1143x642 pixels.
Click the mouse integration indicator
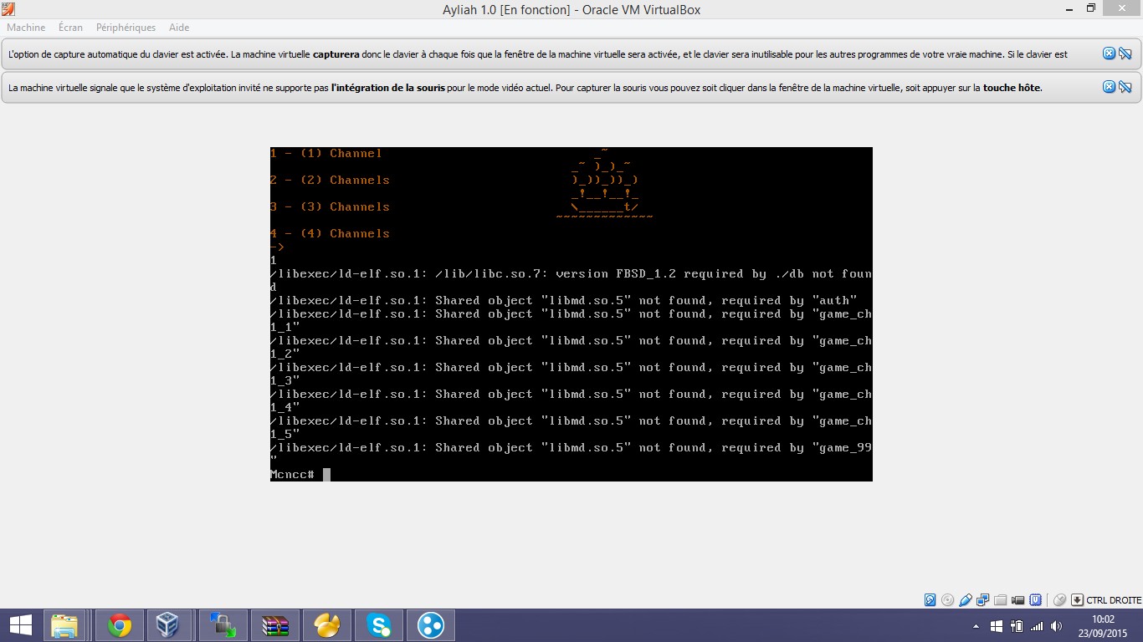pyautogui.click(x=1059, y=600)
